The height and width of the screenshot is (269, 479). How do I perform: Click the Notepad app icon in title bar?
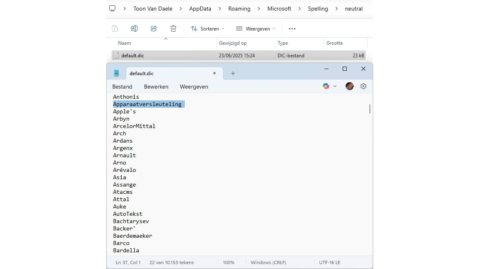point(116,73)
